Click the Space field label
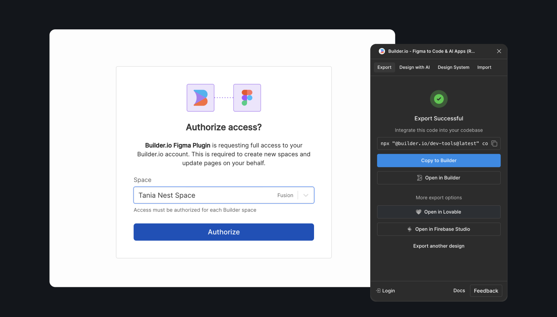The width and height of the screenshot is (557, 317). coord(143,180)
